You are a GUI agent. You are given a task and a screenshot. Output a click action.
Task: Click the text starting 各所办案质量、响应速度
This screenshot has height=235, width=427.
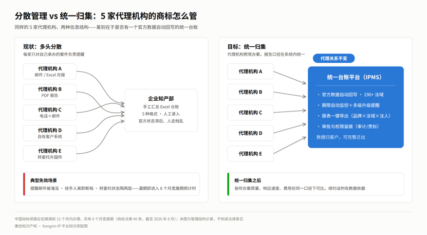pyautogui.click(x=300, y=188)
